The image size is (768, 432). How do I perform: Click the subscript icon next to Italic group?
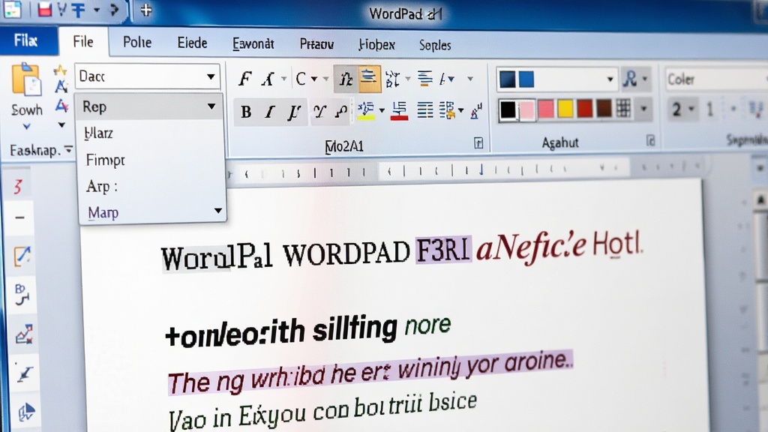319,112
